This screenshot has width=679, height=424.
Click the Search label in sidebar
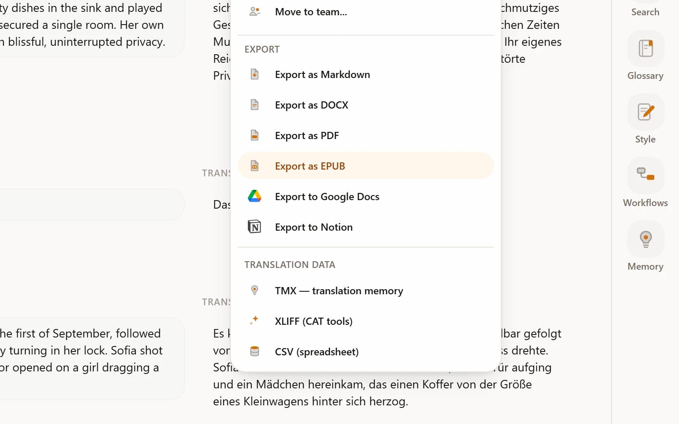coord(645,12)
